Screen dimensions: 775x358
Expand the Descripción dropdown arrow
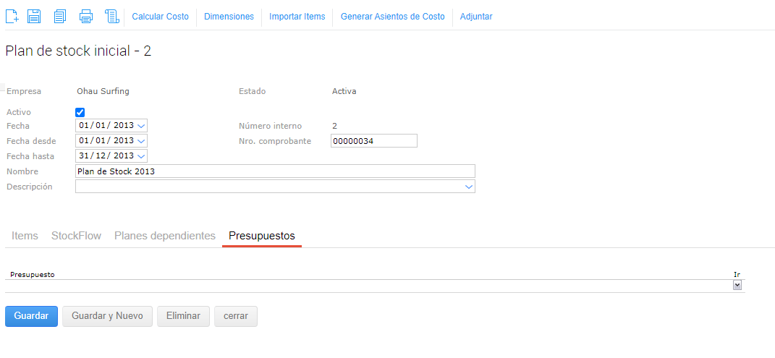pos(469,187)
